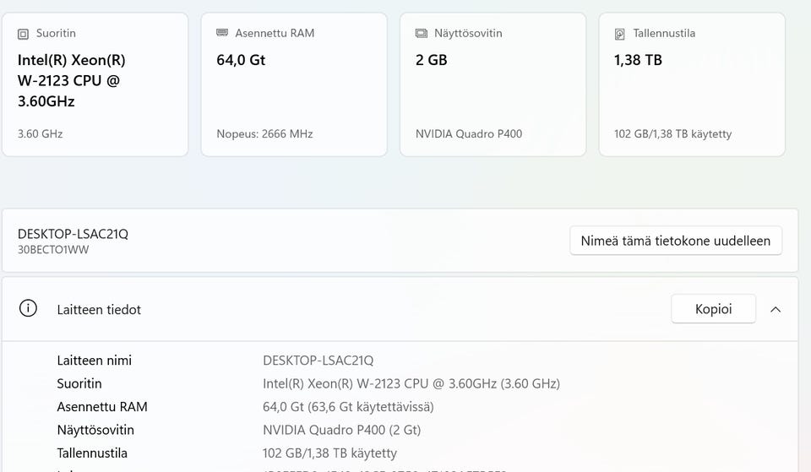Click the Laitteen nimi row label
The width and height of the screenshot is (811, 472).
[94, 361]
